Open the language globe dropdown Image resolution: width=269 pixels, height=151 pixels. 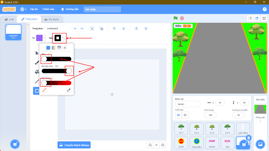23,9
